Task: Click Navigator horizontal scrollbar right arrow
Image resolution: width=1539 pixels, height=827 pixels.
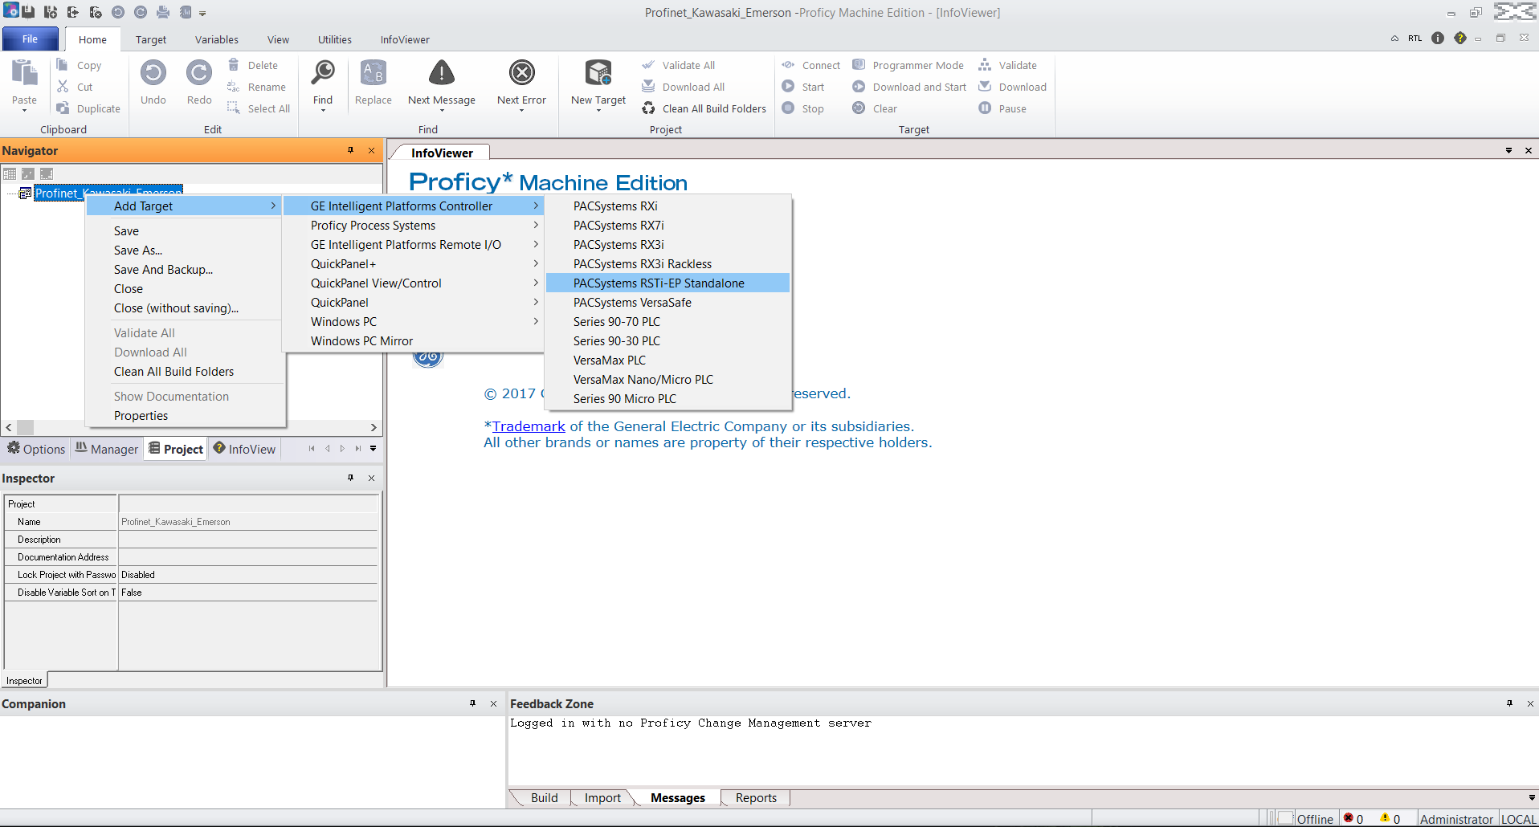Action: click(374, 428)
